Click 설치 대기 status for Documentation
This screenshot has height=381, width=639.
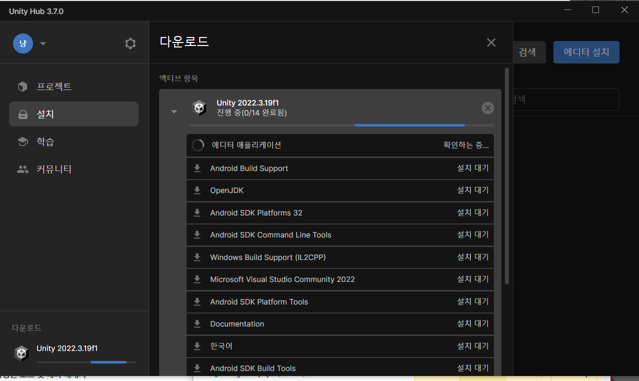point(473,323)
